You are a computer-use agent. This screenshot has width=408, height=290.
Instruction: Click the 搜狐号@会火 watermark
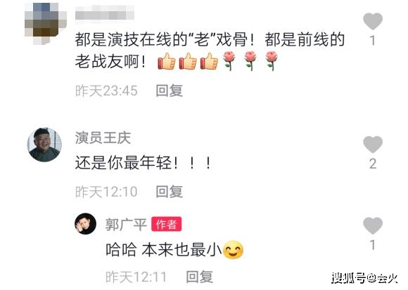(364, 278)
